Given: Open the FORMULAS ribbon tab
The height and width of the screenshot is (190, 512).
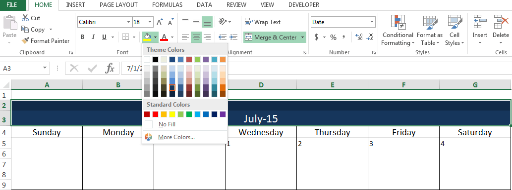Looking at the screenshot, I should tap(167, 5).
